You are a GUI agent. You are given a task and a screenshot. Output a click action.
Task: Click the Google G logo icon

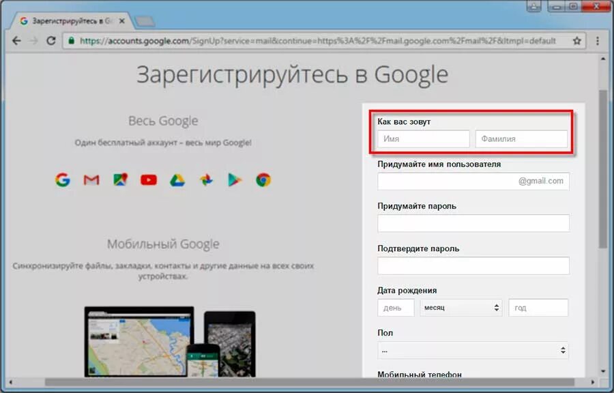tap(63, 180)
